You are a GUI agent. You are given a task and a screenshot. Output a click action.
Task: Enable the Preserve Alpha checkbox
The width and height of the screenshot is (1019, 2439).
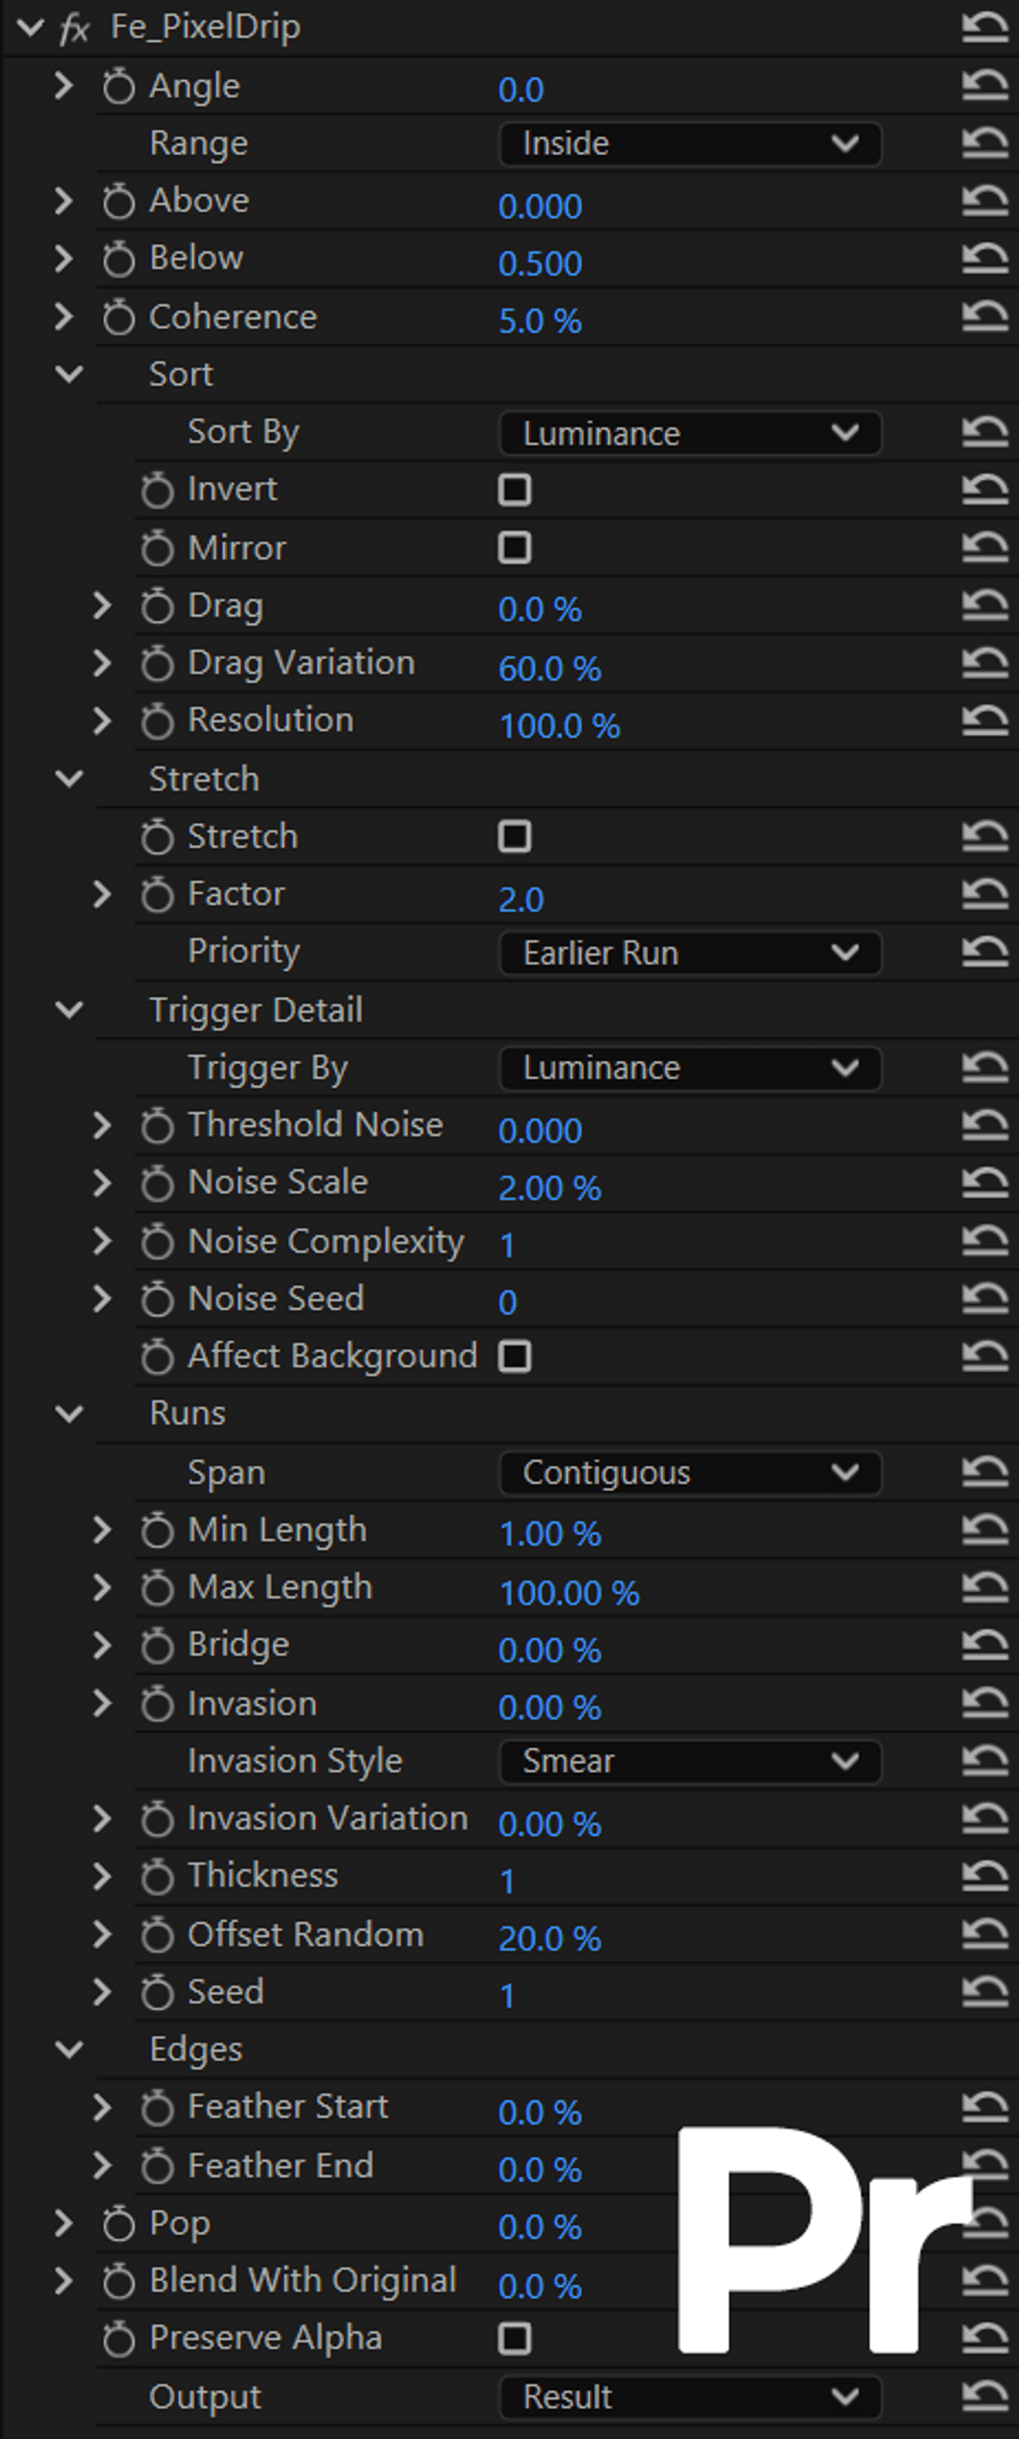515,2339
